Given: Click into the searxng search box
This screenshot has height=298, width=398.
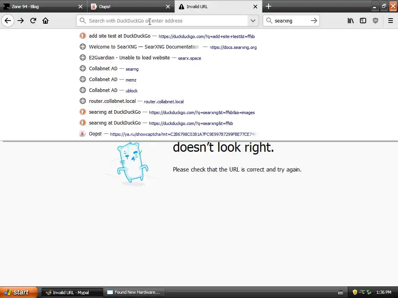Looking at the screenshot, I should coord(292,21).
